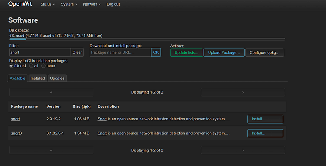Open the Upload Package dialog
This screenshot has width=326, height=166.
click(x=224, y=52)
